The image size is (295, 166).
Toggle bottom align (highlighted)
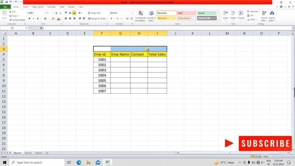click(x=74, y=13)
